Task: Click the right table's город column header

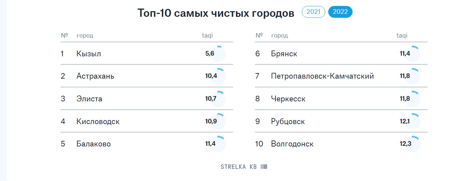Action: click(279, 36)
